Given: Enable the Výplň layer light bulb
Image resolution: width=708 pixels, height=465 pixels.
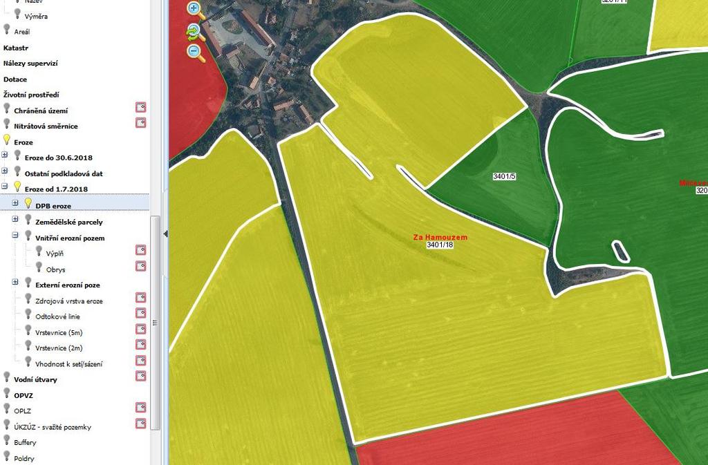Looking at the screenshot, I should pos(39,252).
